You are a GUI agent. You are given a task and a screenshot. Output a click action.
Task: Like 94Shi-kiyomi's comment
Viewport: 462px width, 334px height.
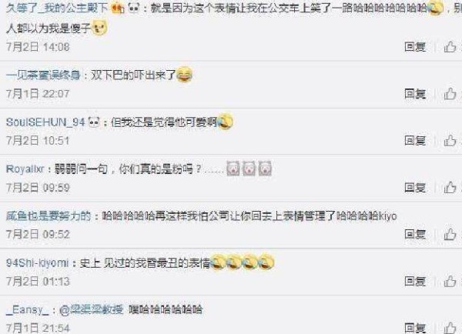pos(450,281)
